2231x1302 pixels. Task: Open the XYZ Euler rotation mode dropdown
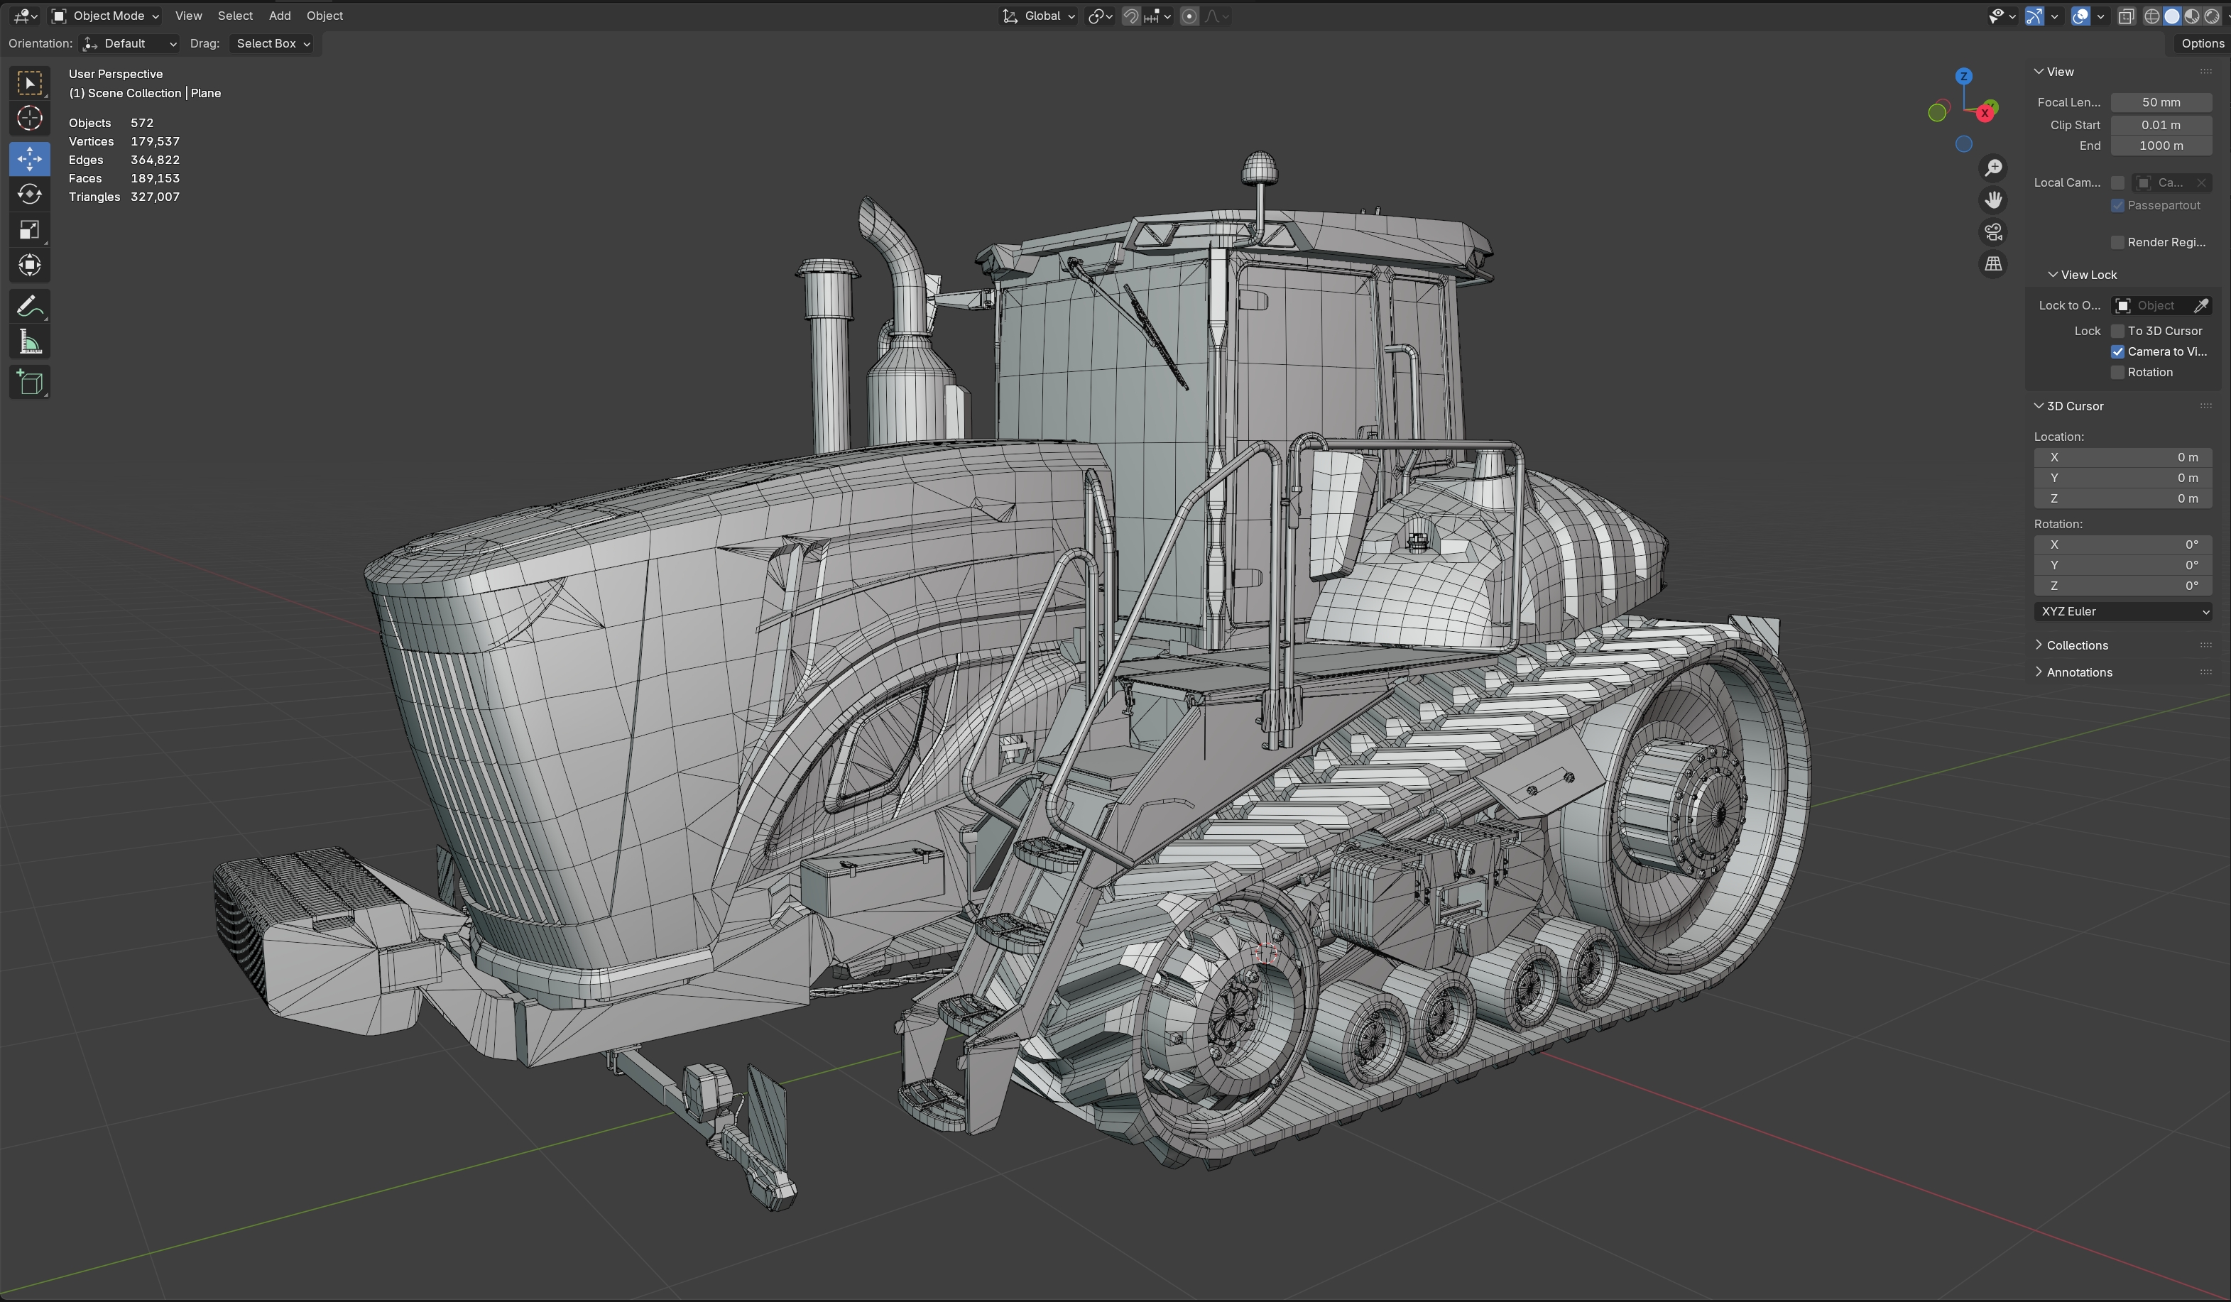pos(2122,612)
